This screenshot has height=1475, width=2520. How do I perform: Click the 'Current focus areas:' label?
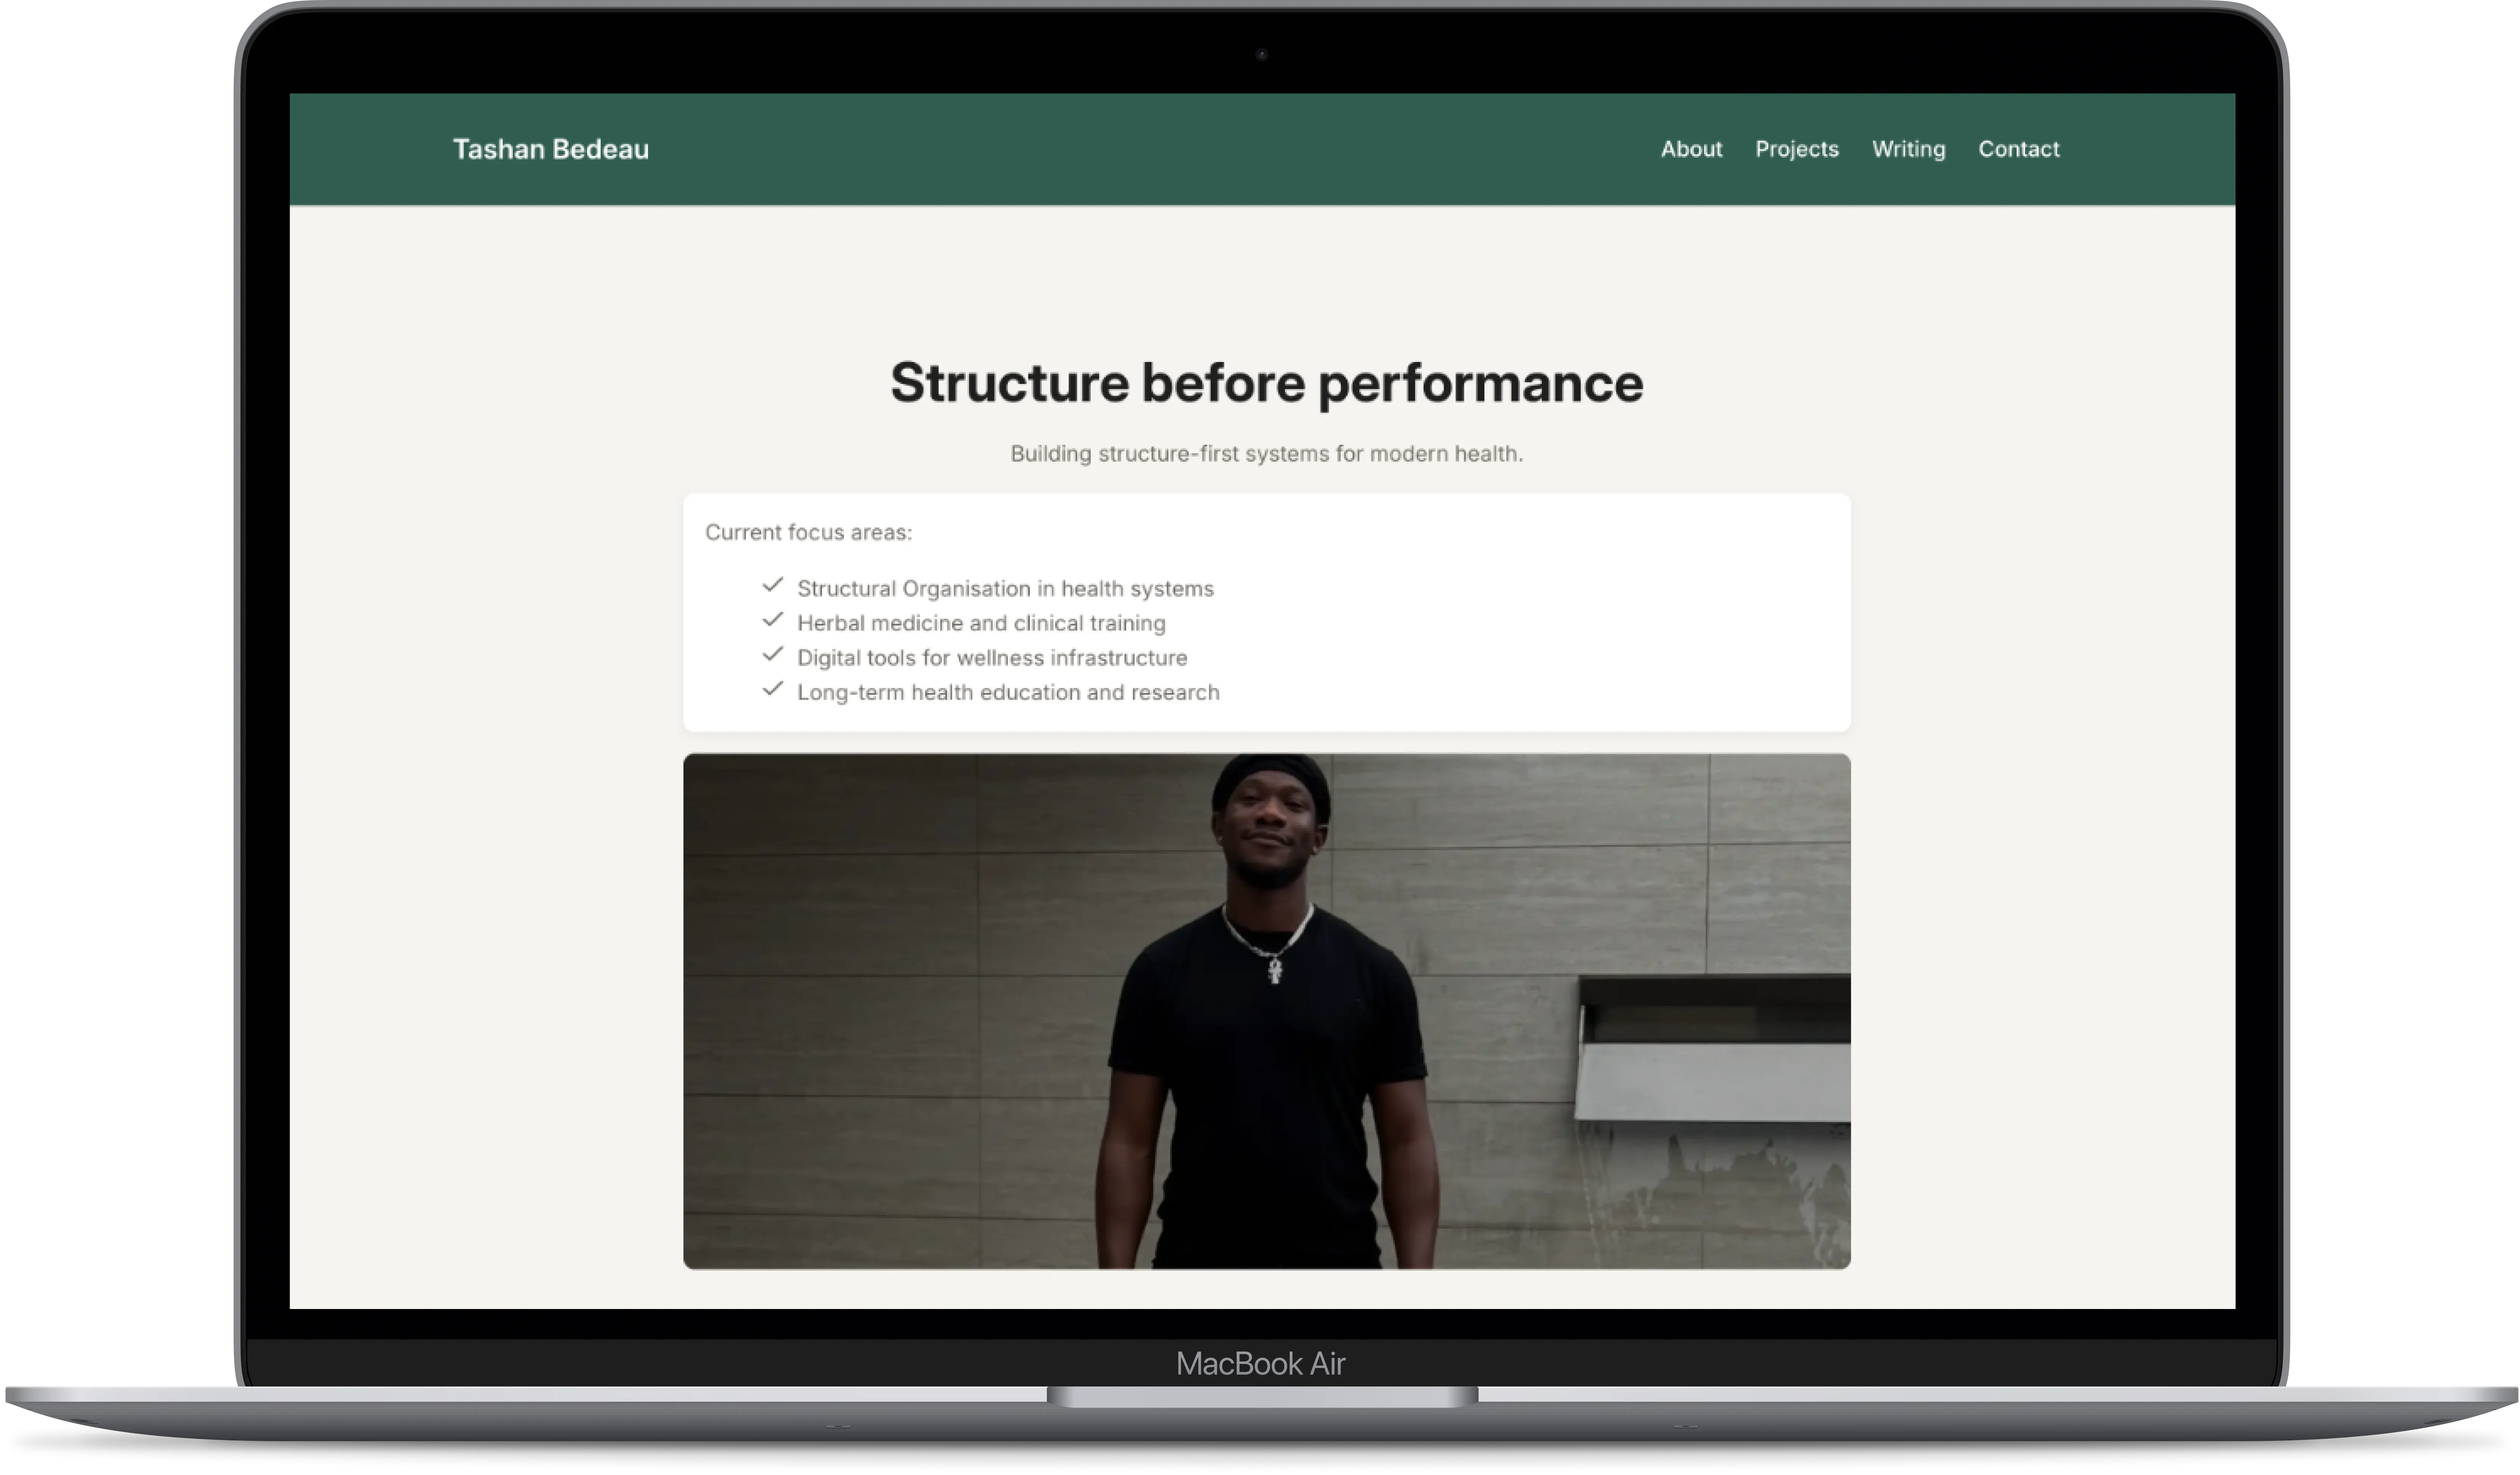point(808,533)
